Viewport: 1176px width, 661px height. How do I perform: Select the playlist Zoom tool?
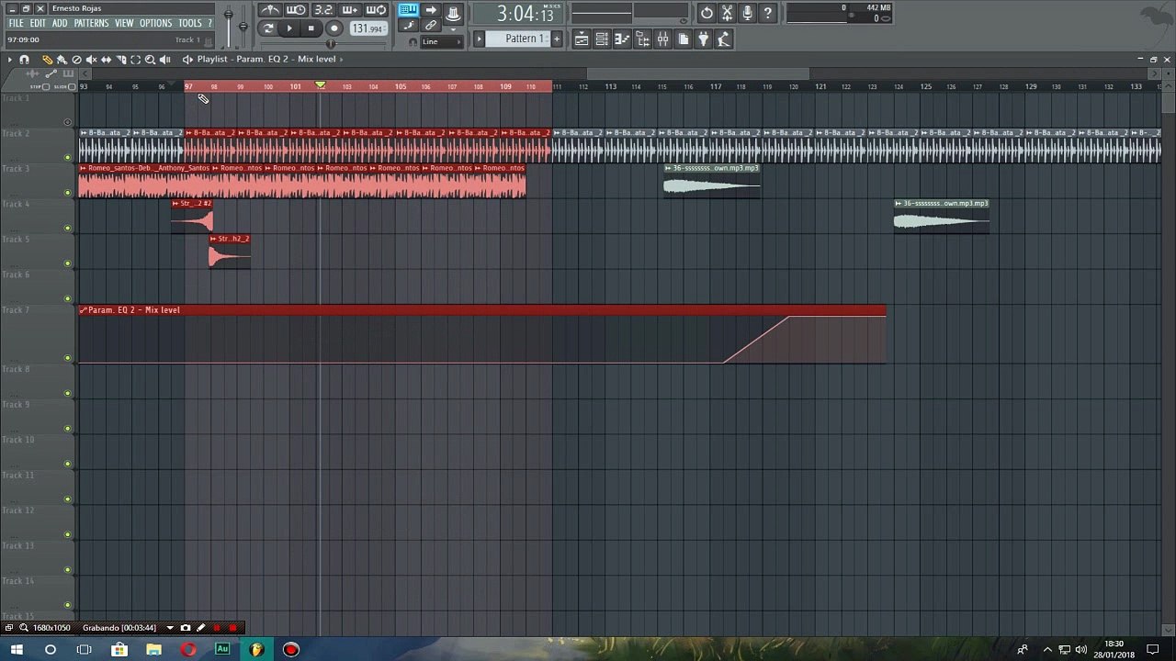pyautogui.click(x=150, y=59)
